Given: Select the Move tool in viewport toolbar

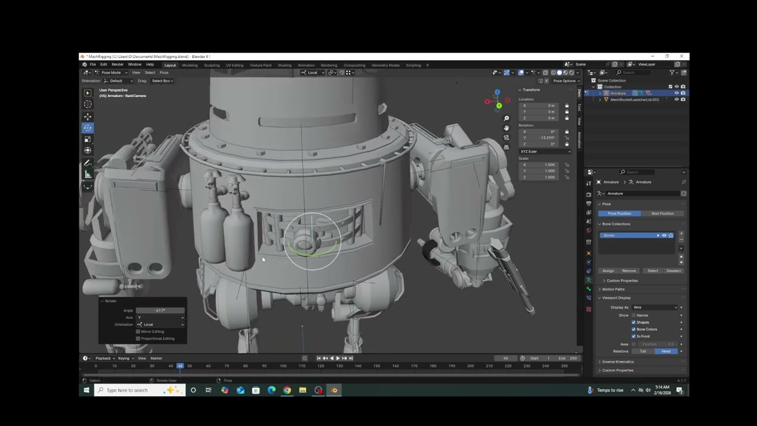Looking at the screenshot, I should [88, 117].
